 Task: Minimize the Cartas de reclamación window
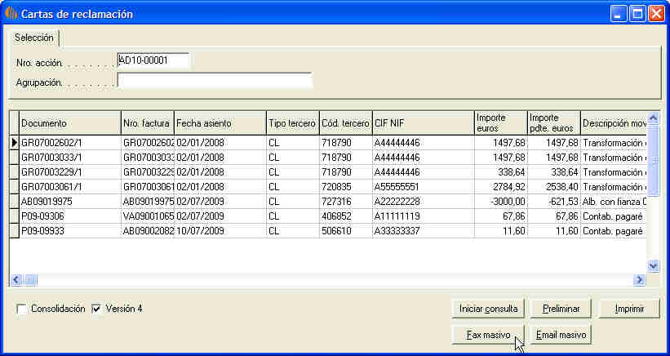click(x=618, y=14)
